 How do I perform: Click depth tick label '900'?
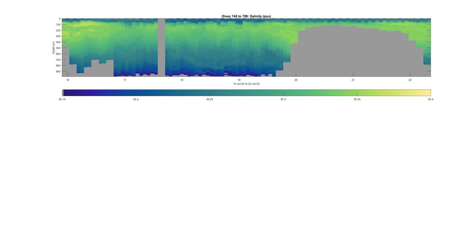point(58,72)
